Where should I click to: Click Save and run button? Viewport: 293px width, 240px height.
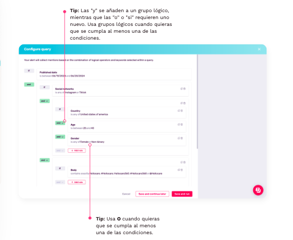pyautogui.click(x=182, y=194)
